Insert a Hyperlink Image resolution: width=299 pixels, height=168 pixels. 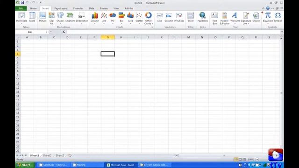[x=202, y=17]
